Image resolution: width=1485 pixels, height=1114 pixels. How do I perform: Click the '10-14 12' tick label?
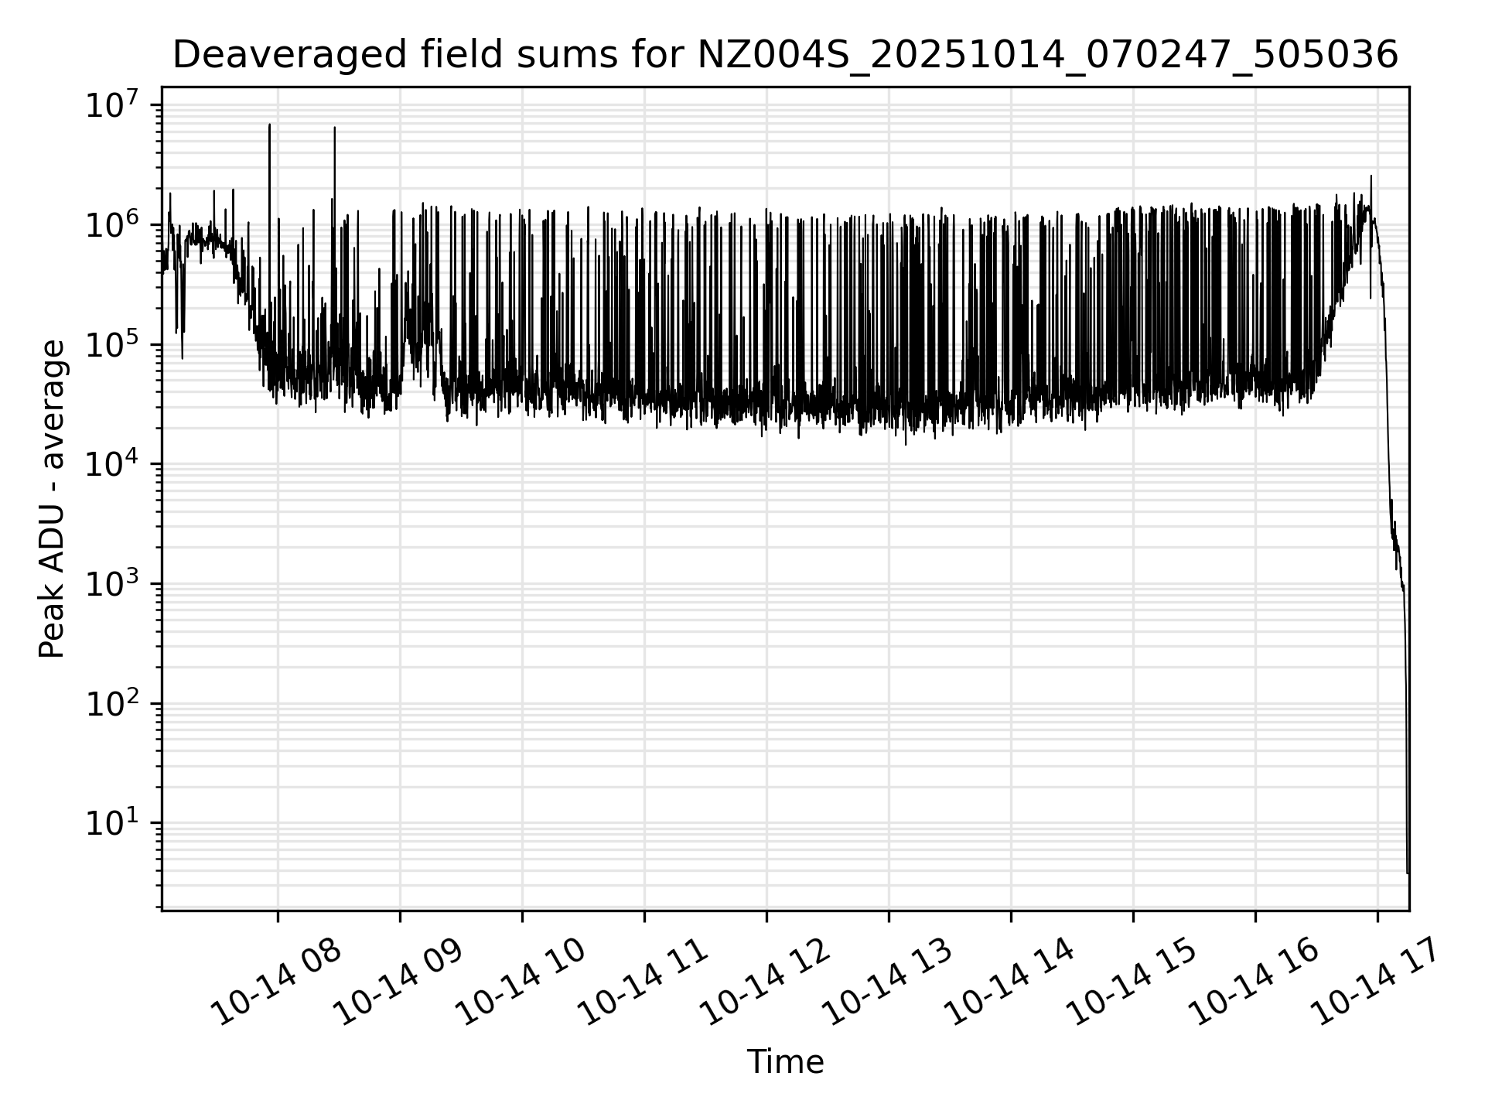766,982
